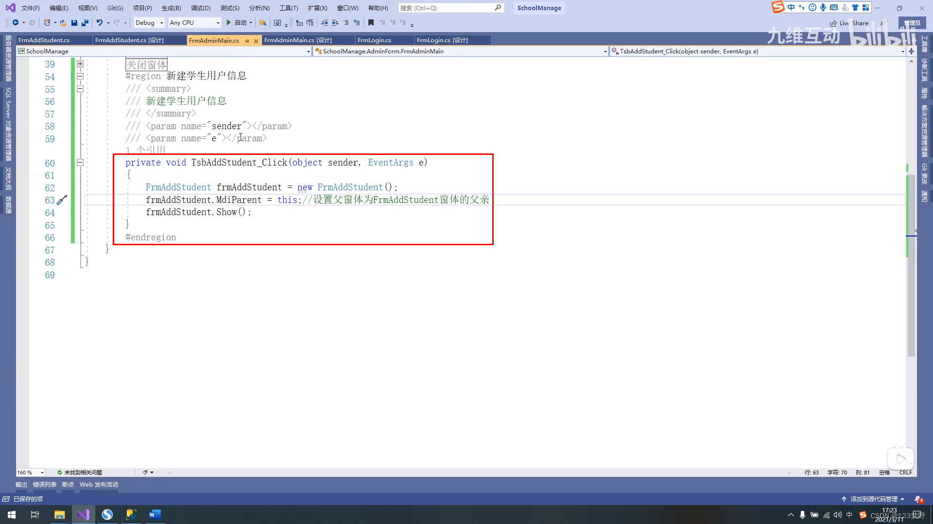The height and width of the screenshot is (524, 933).
Task: Open the 输出 output panel tab
Action: (21, 484)
